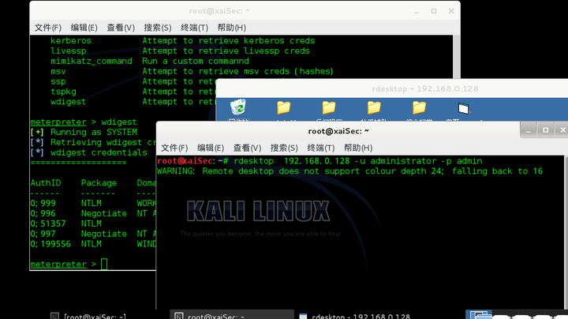Open 文件(F) menu in front terminal

[x=174, y=148]
